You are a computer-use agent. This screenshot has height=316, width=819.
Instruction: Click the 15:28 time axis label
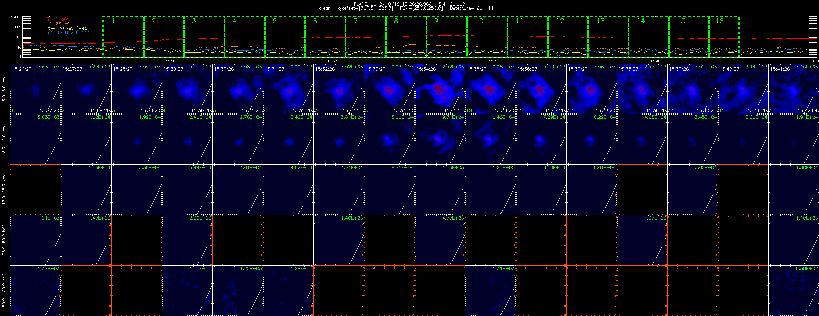point(171,61)
